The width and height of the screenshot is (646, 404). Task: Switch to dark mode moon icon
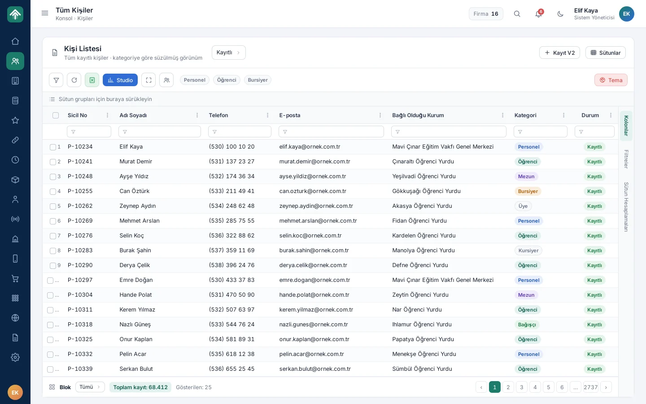tap(560, 14)
